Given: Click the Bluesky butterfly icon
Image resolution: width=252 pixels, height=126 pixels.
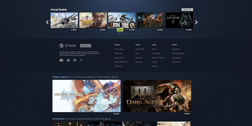Looking at the screenshot, I should (x=68, y=60).
